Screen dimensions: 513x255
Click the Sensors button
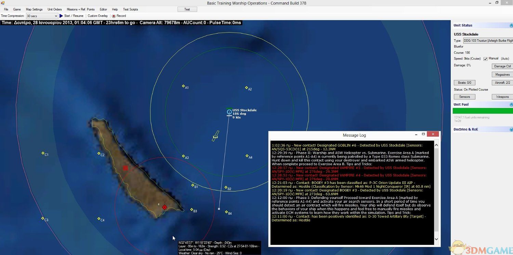[464, 97]
